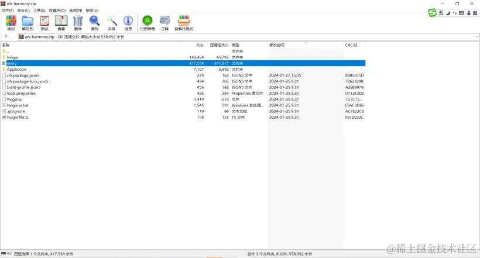Click the Extract To (解压到) icon

[x=28, y=23]
